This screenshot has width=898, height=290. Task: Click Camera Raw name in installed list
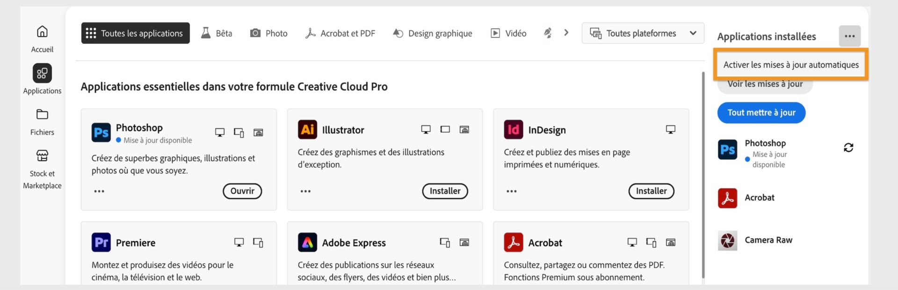[x=768, y=240]
